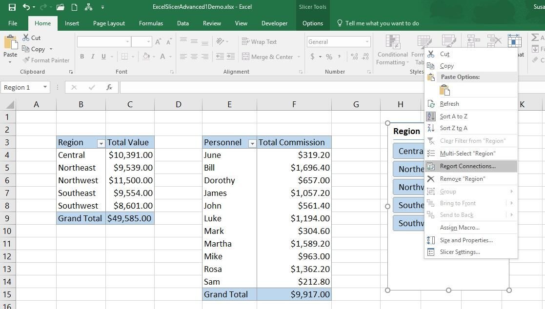The width and height of the screenshot is (545, 309).
Task: Open the Personnel column filter dropdown
Action: [252, 142]
